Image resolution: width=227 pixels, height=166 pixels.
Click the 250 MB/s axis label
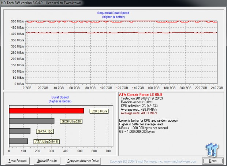point(17,52)
